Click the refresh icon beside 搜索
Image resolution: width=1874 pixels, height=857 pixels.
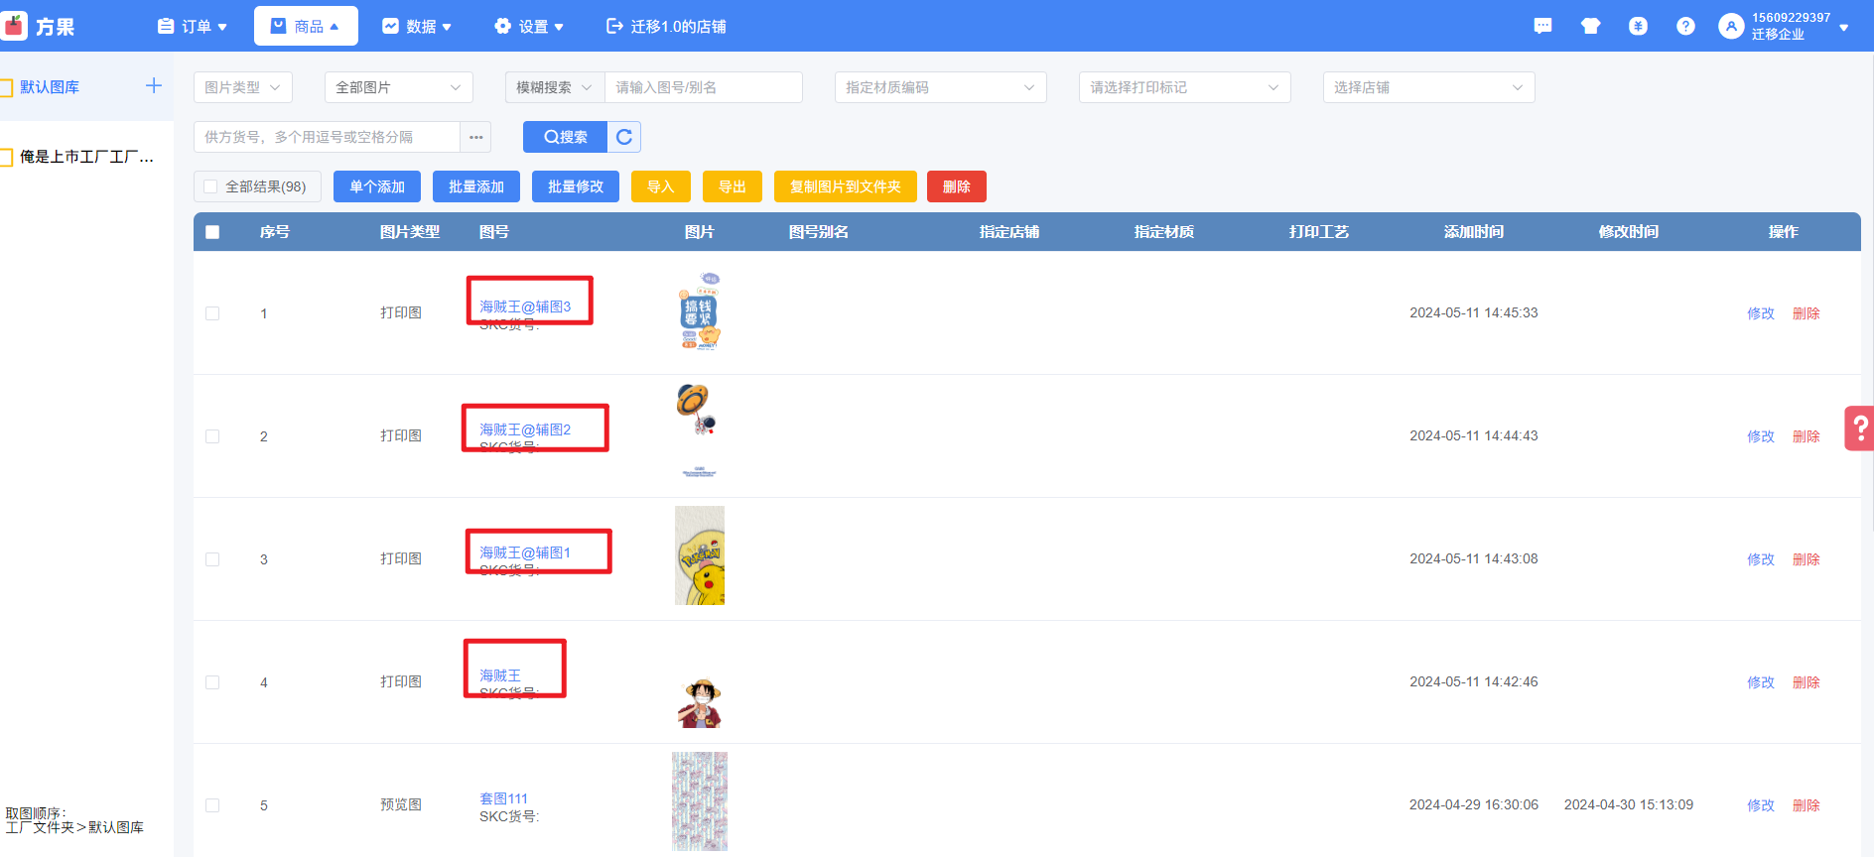click(624, 137)
